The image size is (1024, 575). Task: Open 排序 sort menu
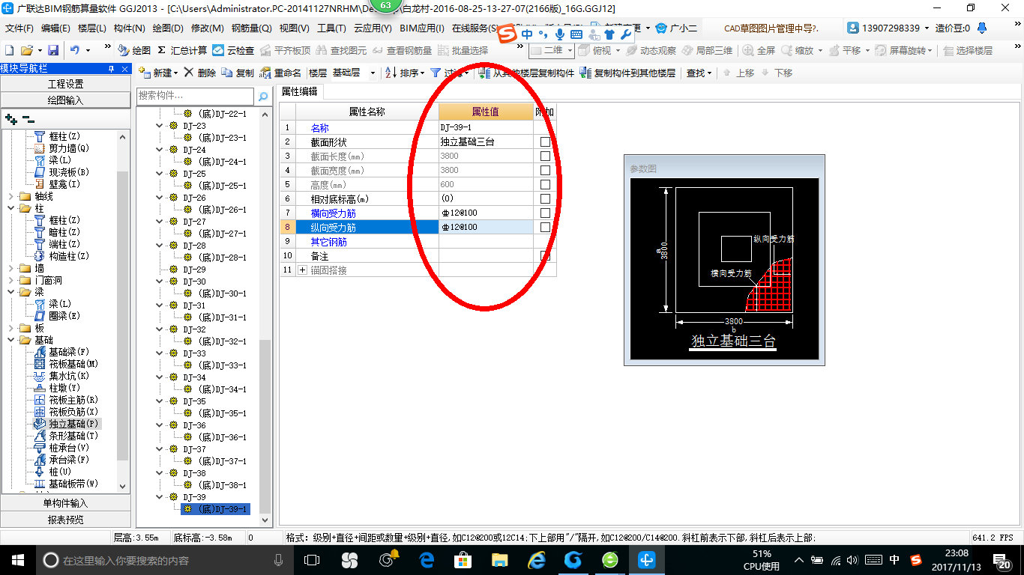click(x=404, y=73)
